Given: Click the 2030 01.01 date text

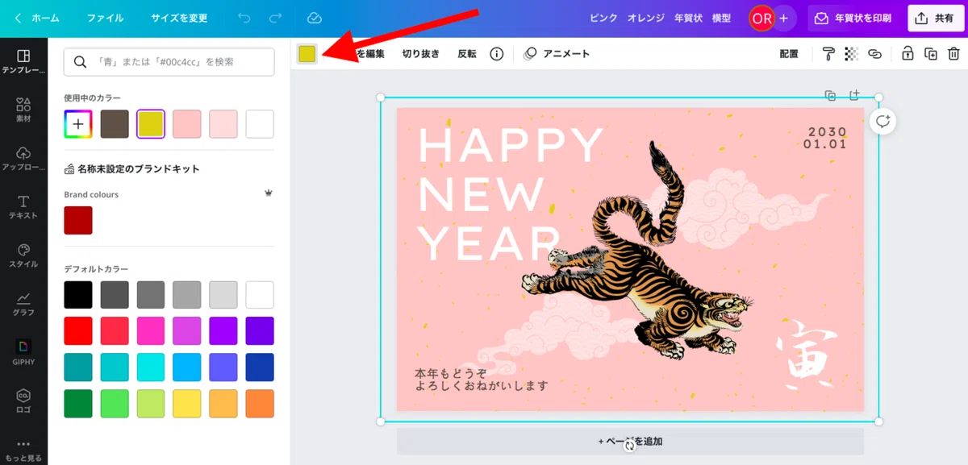Looking at the screenshot, I should (x=824, y=138).
